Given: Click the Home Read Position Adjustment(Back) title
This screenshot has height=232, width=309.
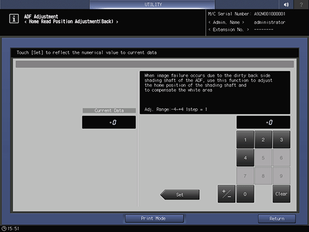Looking at the screenshot, I should 71,22.
